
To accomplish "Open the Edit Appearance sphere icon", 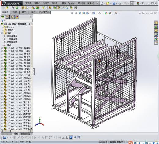I will (106, 13).
